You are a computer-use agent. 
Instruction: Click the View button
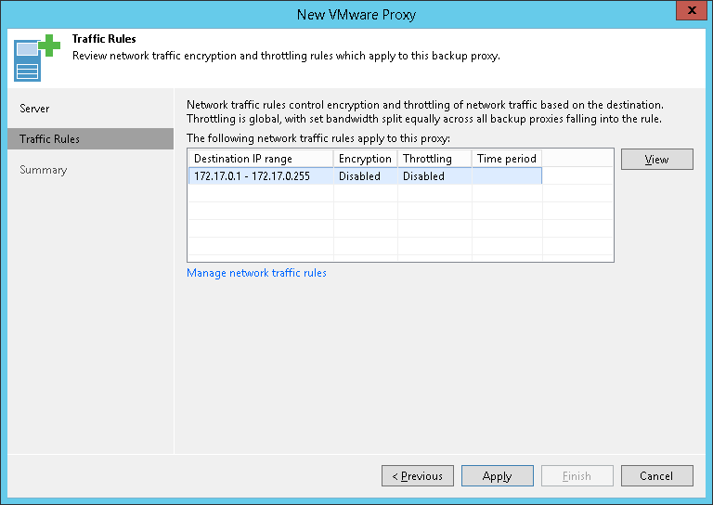click(x=656, y=160)
